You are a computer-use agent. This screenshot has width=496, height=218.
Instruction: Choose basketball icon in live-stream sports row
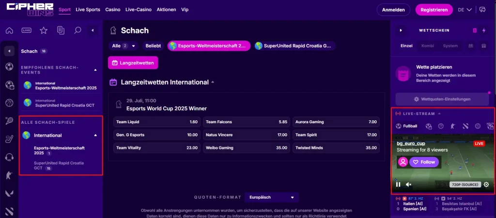click(441, 126)
